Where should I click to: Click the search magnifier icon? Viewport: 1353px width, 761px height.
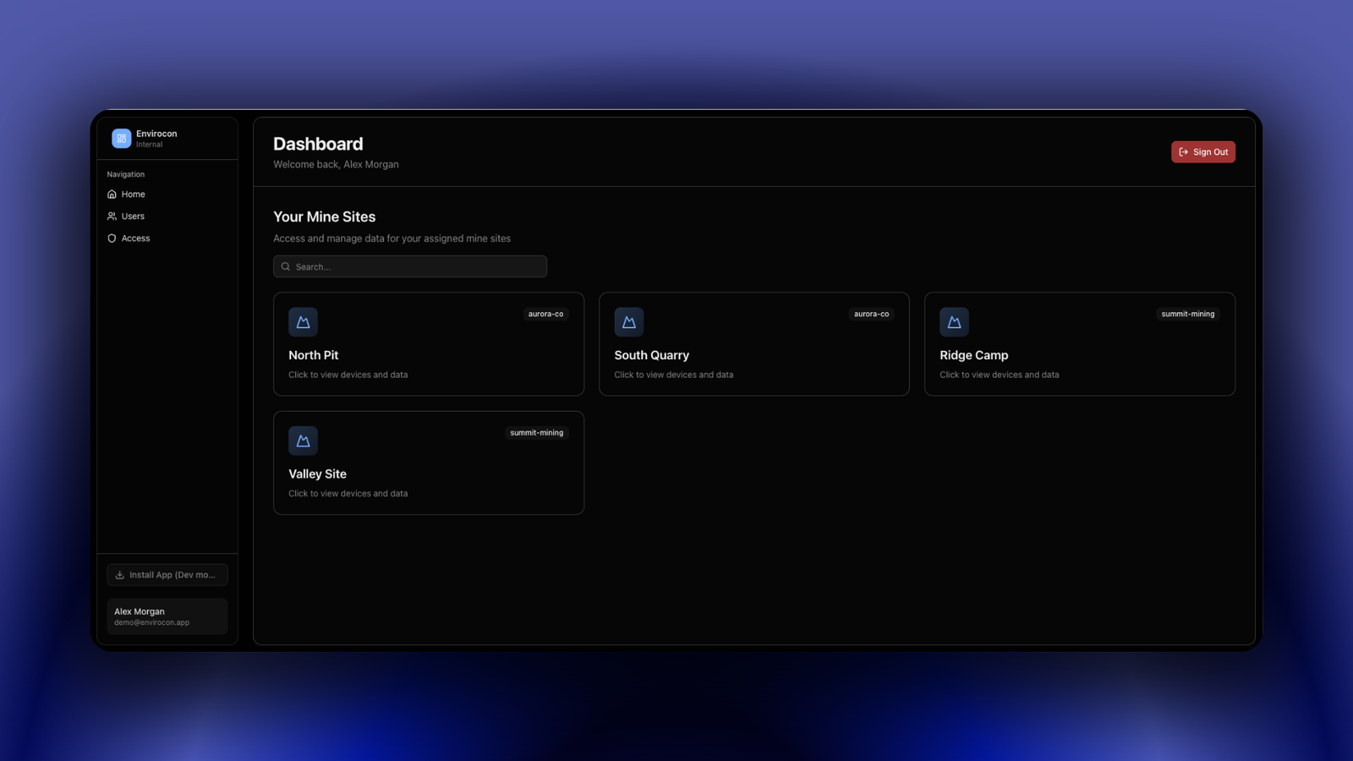pyautogui.click(x=286, y=266)
